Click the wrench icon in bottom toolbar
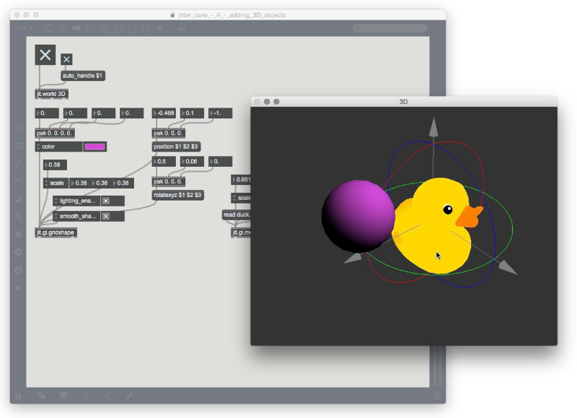 129,396
